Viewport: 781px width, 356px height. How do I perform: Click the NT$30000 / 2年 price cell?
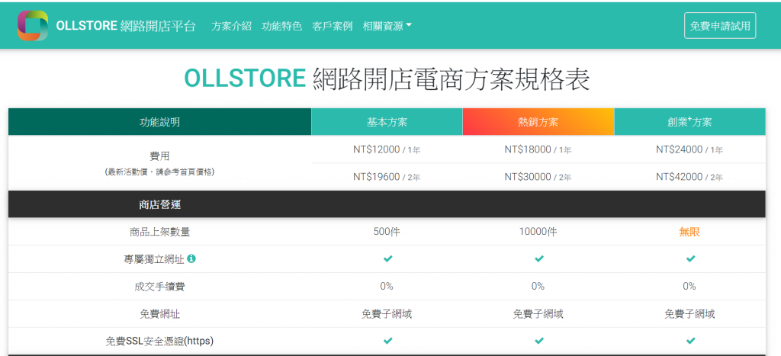point(538,177)
